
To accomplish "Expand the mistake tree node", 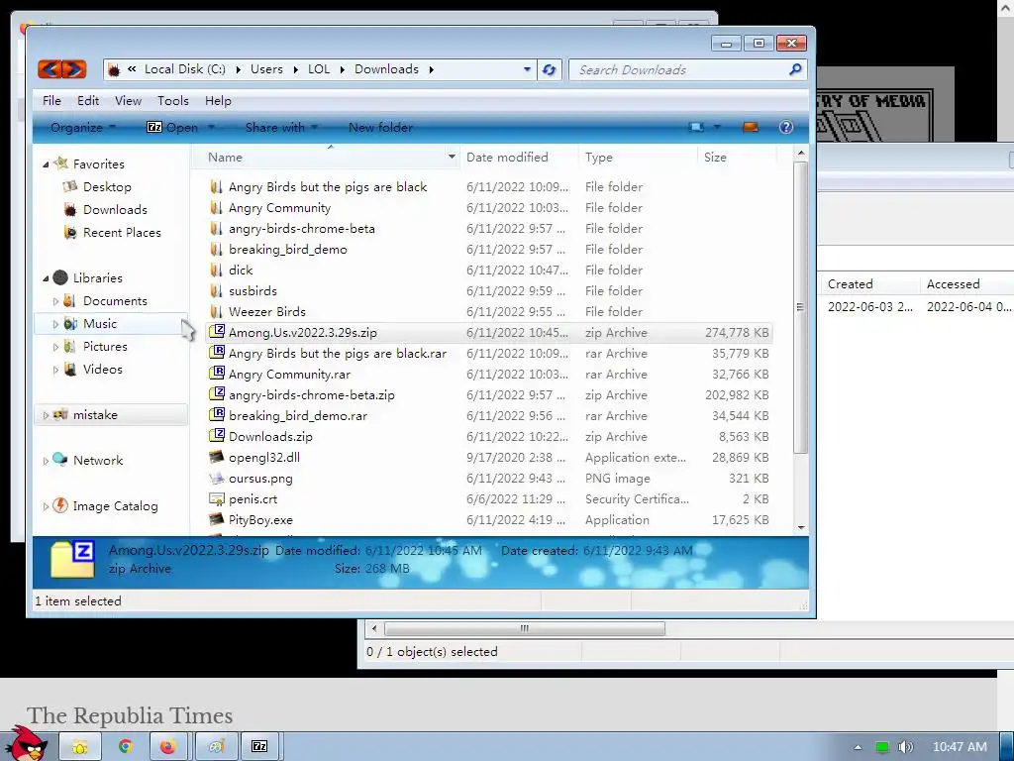I will pyautogui.click(x=46, y=415).
